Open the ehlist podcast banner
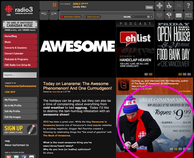Screen dimensions: 194x158 [135, 49]
